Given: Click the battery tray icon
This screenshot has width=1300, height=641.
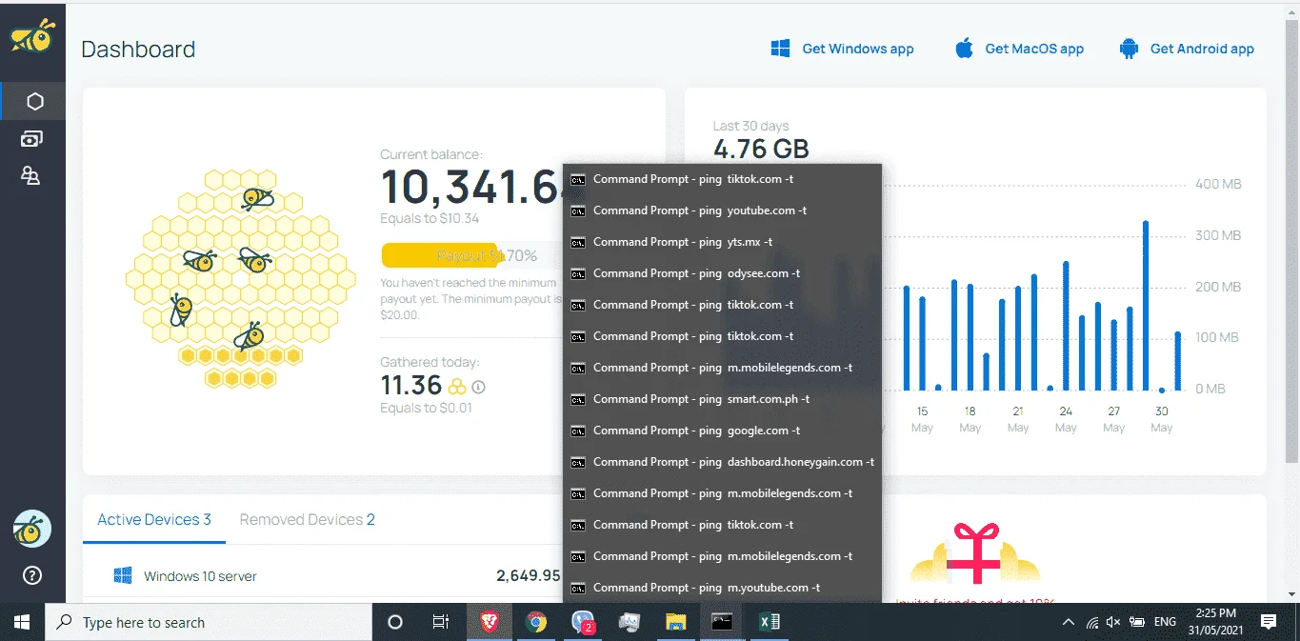Looking at the screenshot, I should (1137, 622).
